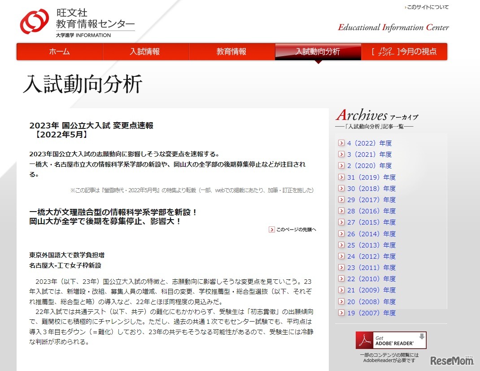The image size is (480, 371).
Task: Click the arrow icon beside 4 (2022) 年度
Action: pyautogui.click(x=341, y=143)
